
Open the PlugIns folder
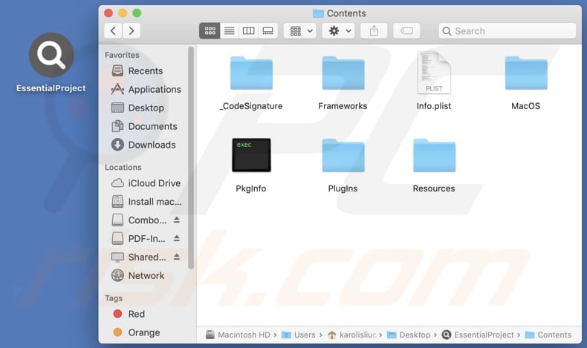[343, 156]
